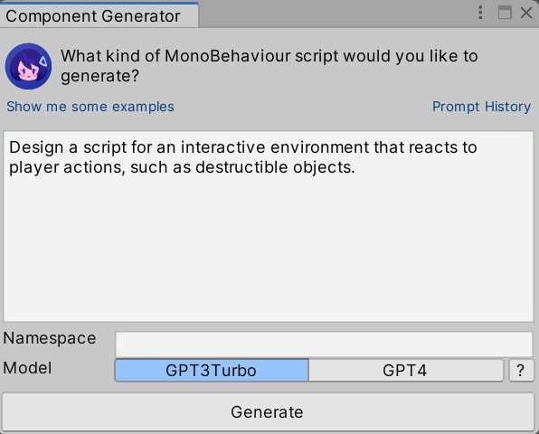539x434 pixels.
Task: Click the MonoBehaviour question heading text
Action: coord(269,66)
